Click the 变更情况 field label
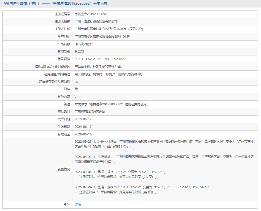Viewport: 261px width, 211px height. pyautogui.click(x=64, y=169)
